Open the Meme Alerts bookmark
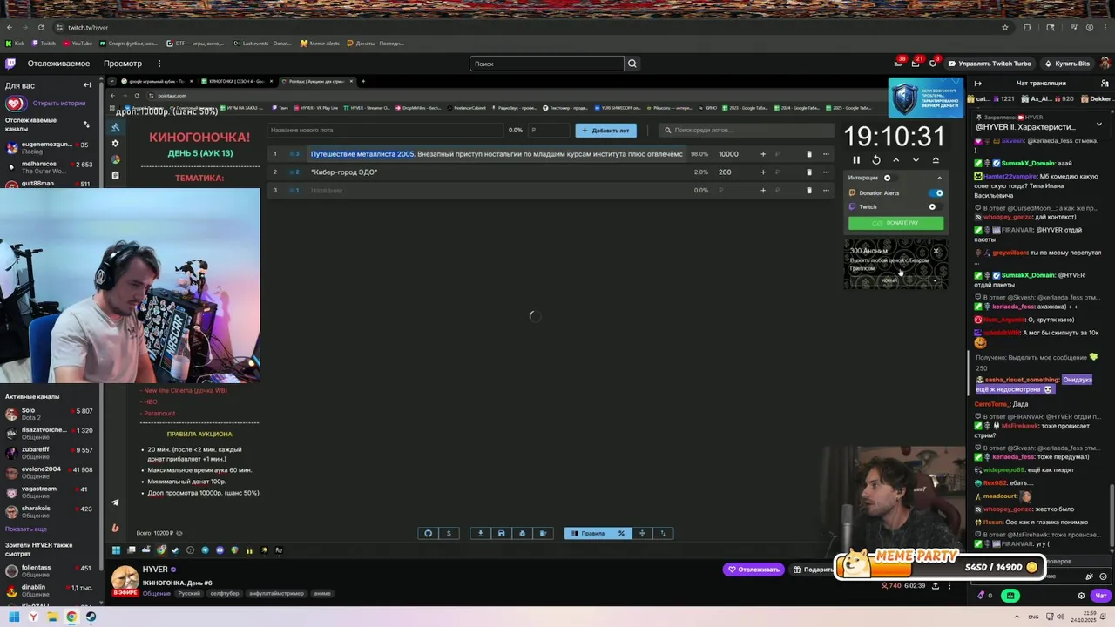1115x627 pixels. (x=320, y=44)
